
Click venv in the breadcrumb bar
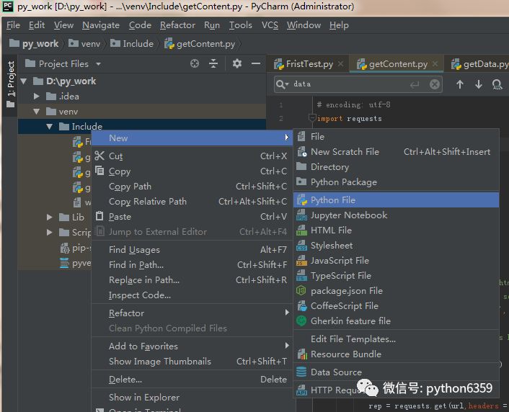click(84, 43)
